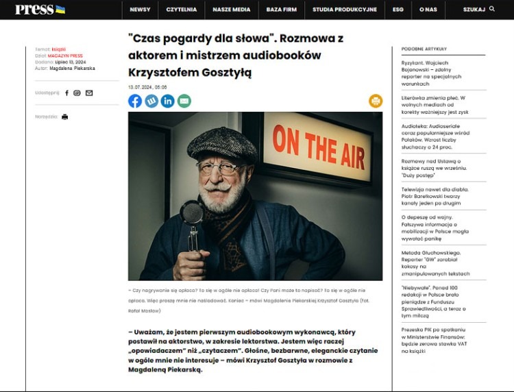
Task: Share article via LinkedIn icon
Action: (167, 101)
